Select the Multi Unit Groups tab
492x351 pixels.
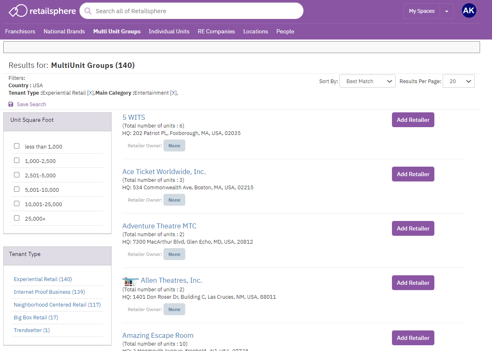(117, 31)
